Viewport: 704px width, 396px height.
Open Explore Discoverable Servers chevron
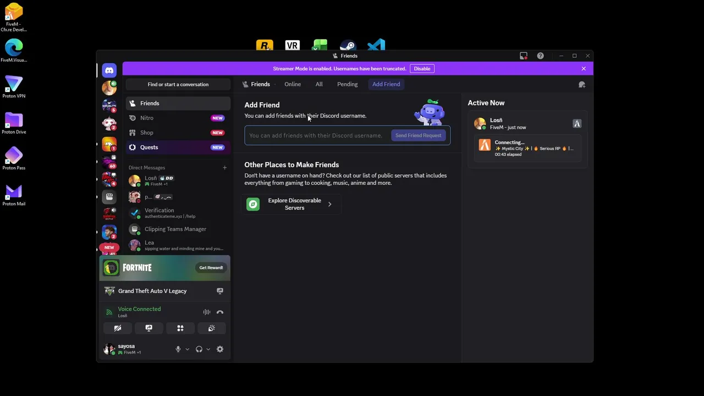pos(329,204)
